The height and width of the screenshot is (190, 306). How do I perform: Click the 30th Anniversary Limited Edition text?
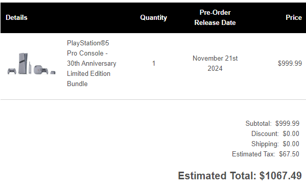coord(91,69)
